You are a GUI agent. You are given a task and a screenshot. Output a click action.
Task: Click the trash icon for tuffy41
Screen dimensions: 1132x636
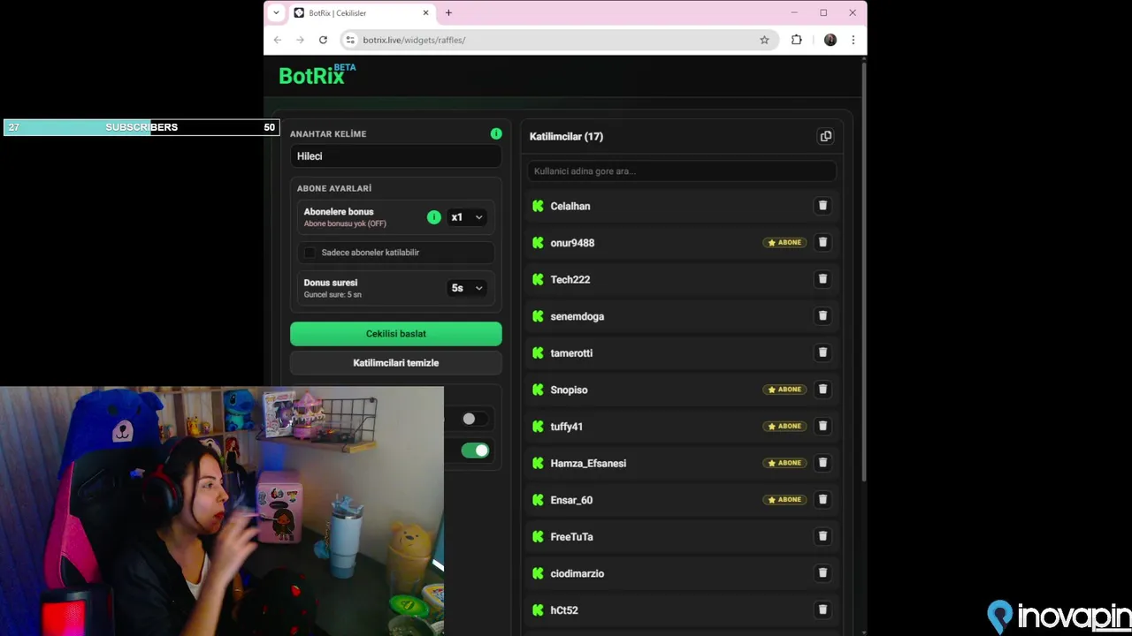point(822,426)
